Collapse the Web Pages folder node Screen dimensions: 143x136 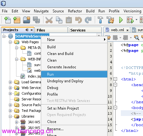(10, 42)
